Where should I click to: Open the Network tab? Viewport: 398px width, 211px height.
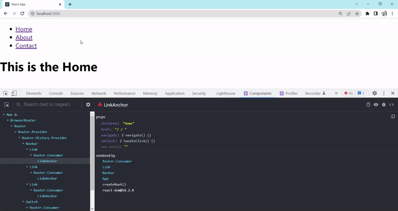[99, 93]
